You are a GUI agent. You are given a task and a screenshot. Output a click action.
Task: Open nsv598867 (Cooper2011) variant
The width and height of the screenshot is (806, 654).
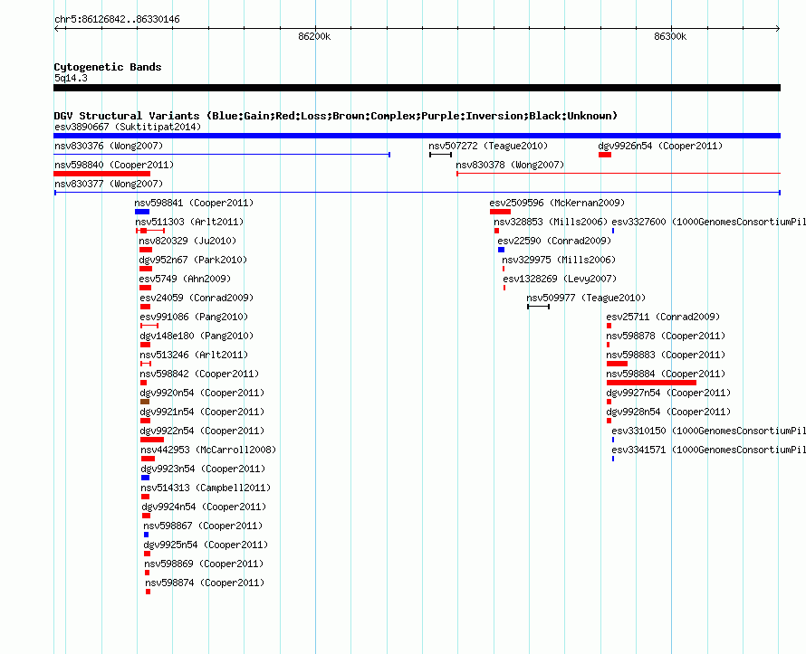[x=203, y=526]
